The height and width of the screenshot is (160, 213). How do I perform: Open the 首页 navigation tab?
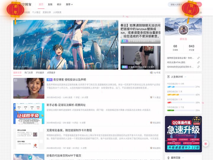(x=41, y=4)
